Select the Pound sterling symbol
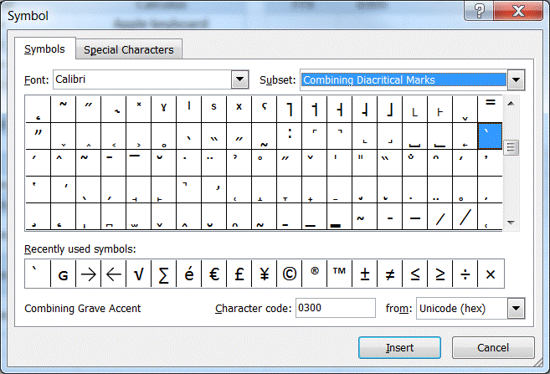This screenshot has height=374, width=550. pyautogui.click(x=239, y=274)
